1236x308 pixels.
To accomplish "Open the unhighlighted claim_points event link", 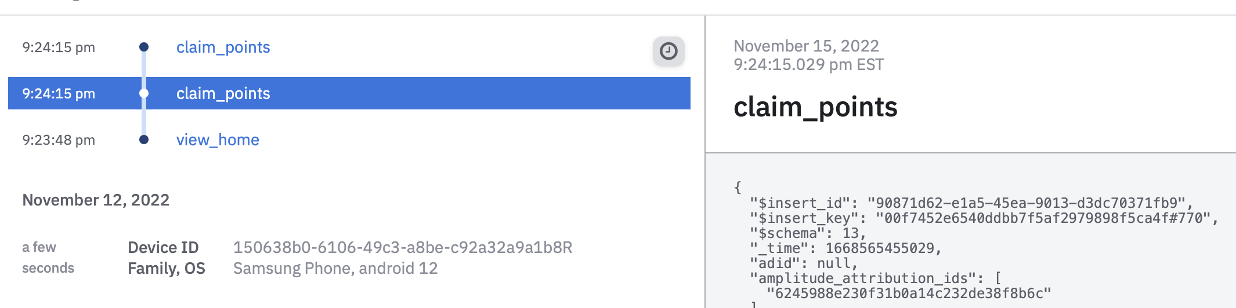I will coord(223,47).
